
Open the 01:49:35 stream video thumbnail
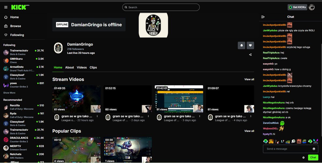(x=76, y=99)
